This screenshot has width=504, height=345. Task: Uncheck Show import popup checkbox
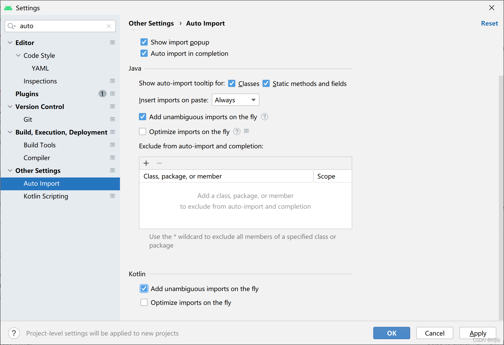point(144,42)
